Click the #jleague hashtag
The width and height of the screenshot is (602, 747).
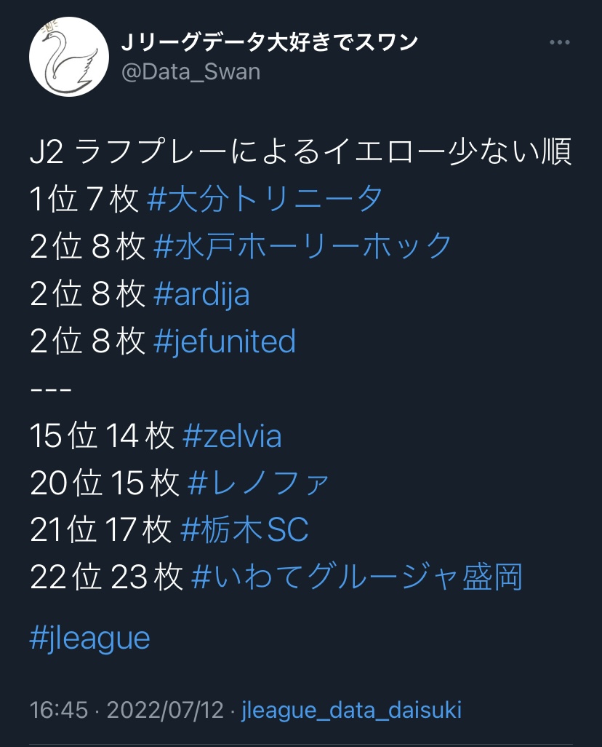coord(90,638)
